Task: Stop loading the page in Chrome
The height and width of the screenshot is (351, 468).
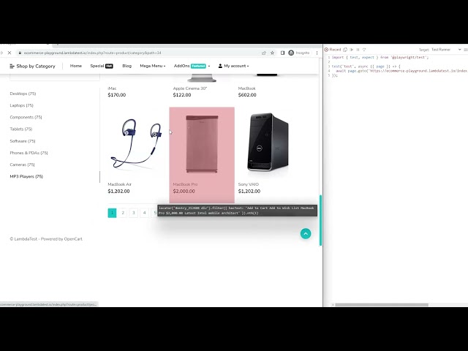Action: (x=10, y=53)
